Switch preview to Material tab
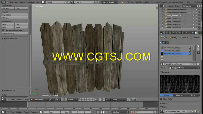The height and width of the screenshot is (114, 203). click(x=179, y=95)
